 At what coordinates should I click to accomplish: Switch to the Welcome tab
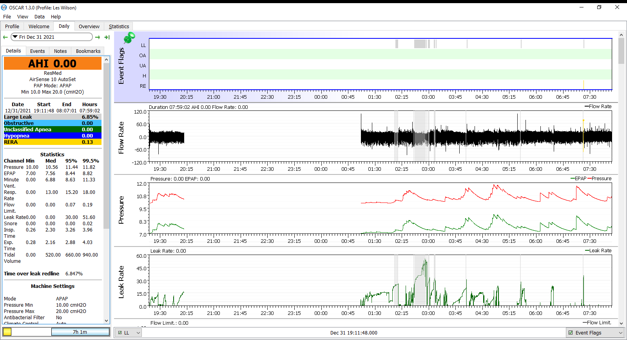(39, 26)
